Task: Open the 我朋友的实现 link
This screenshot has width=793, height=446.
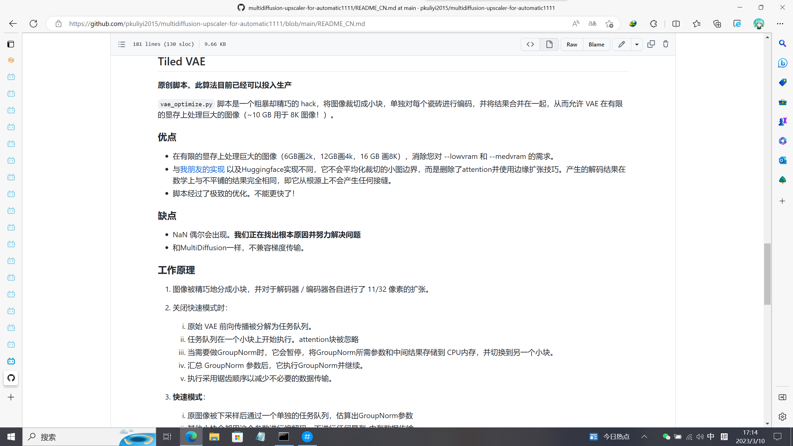Action: coord(202,169)
